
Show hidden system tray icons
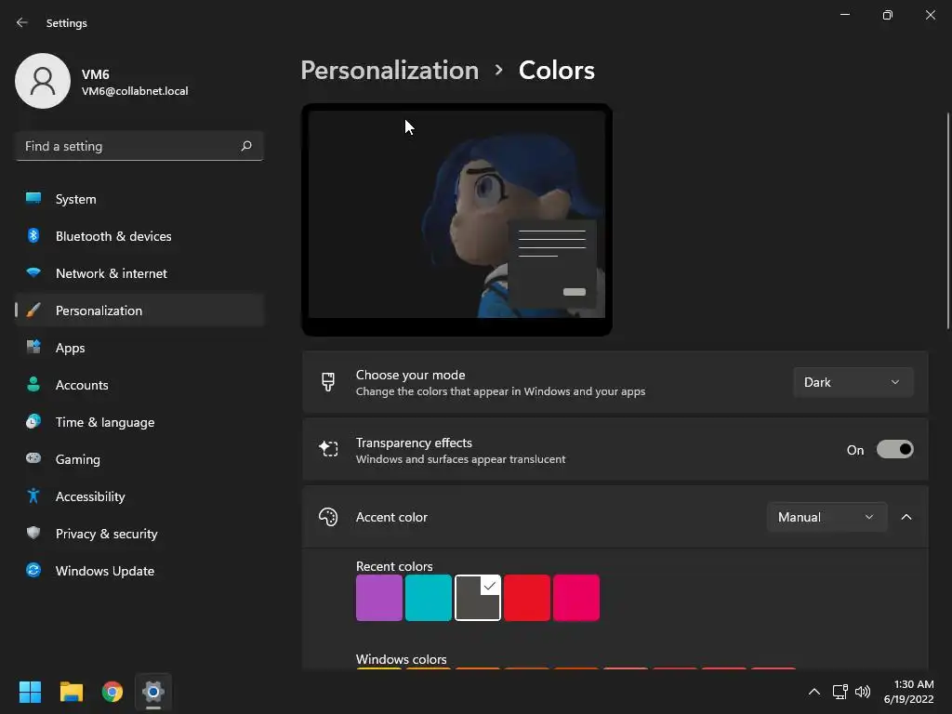click(x=814, y=692)
